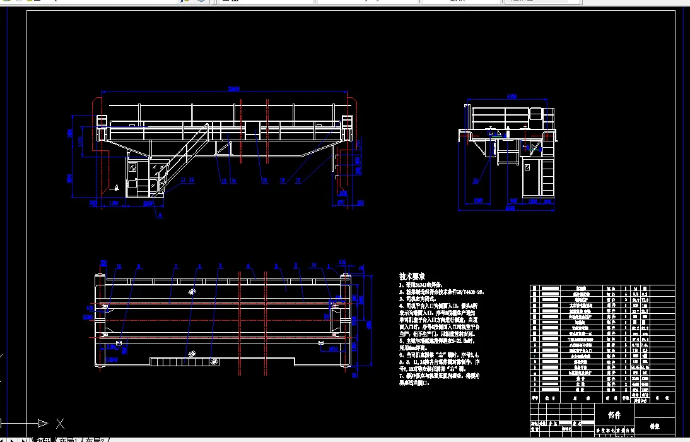This screenshot has height=442, width=690.
Task: Switch to the 布局2 layout tab
Action: tap(95, 439)
